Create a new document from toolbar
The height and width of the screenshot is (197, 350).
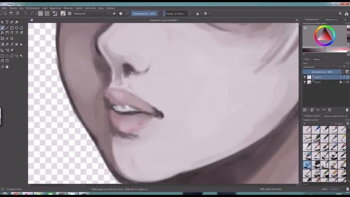(x=5, y=14)
